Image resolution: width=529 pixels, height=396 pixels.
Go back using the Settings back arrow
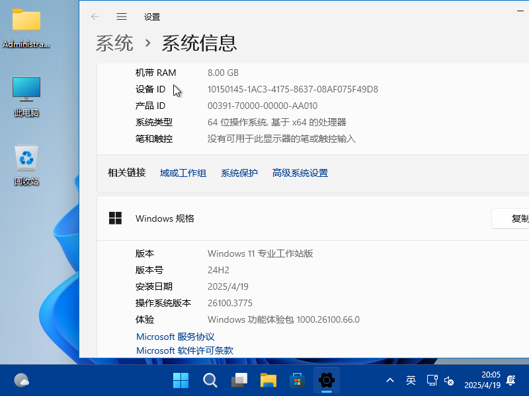click(x=95, y=16)
